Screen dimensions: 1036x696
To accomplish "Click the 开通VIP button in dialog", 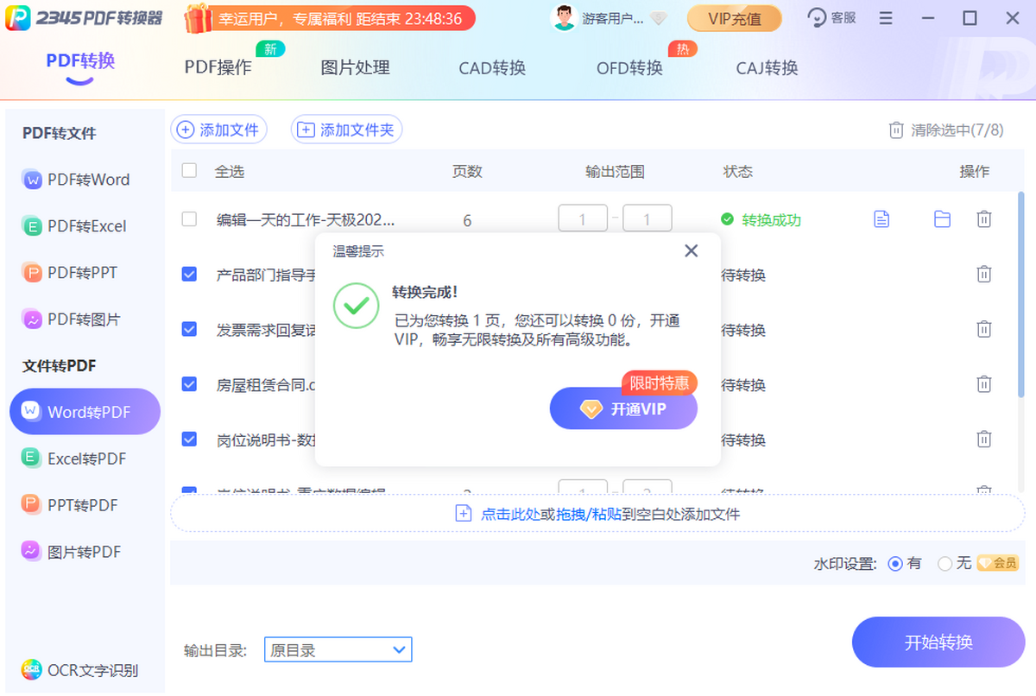I will coord(623,409).
